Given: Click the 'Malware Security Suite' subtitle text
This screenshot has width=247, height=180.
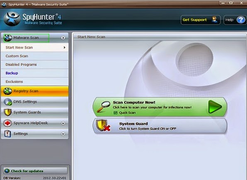Looking at the screenshot, I should click(44, 23).
